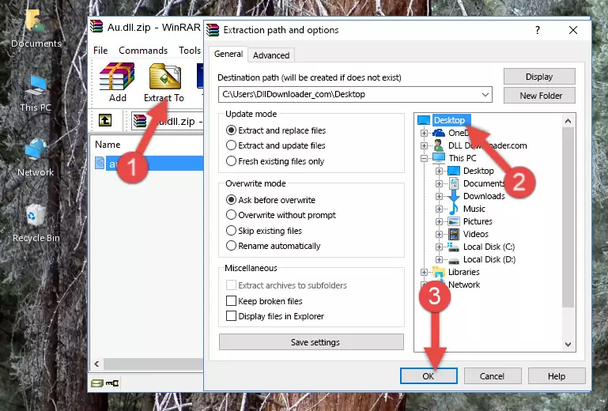
Task: Expand the Downloads tree node
Action: 439,196
